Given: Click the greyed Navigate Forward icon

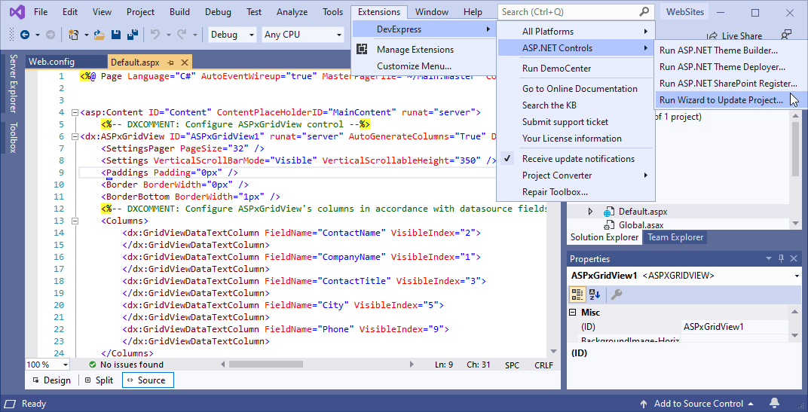Looking at the screenshot, I should (50, 35).
